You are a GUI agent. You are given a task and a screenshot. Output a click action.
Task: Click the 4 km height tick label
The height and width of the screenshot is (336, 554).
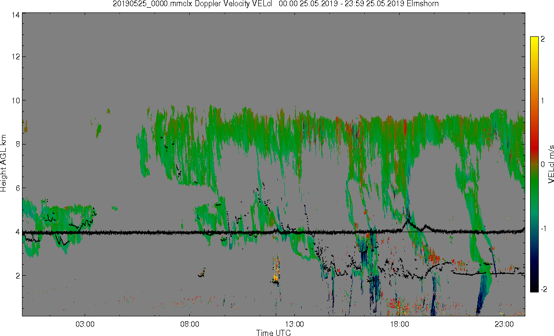(18, 232)
